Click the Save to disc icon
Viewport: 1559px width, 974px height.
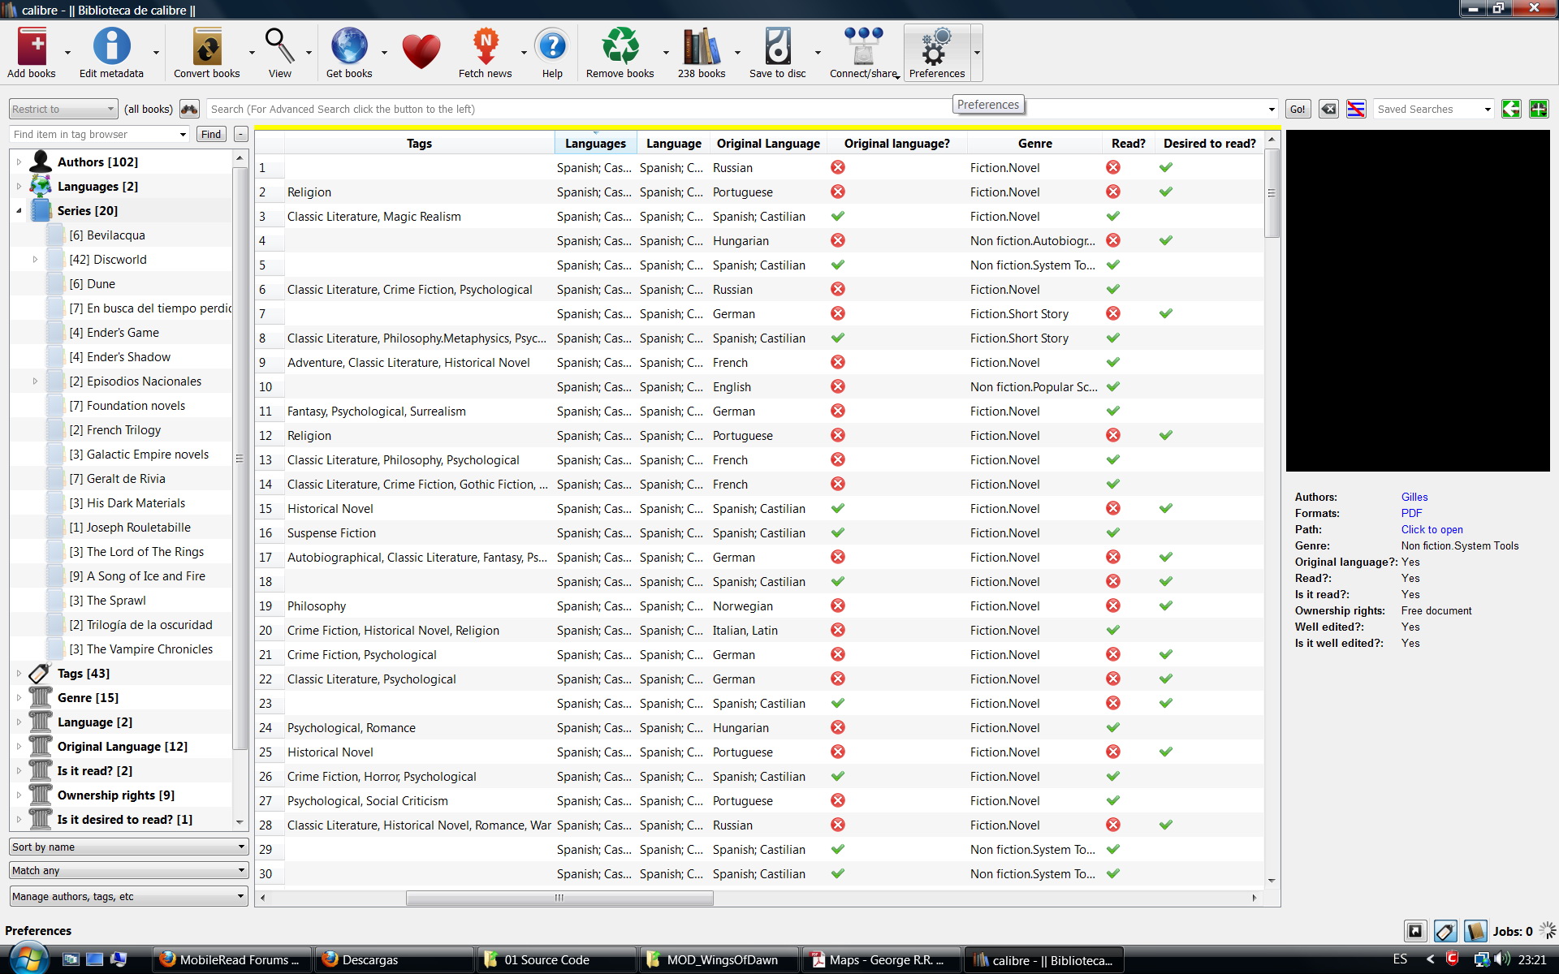click(777, 47)
